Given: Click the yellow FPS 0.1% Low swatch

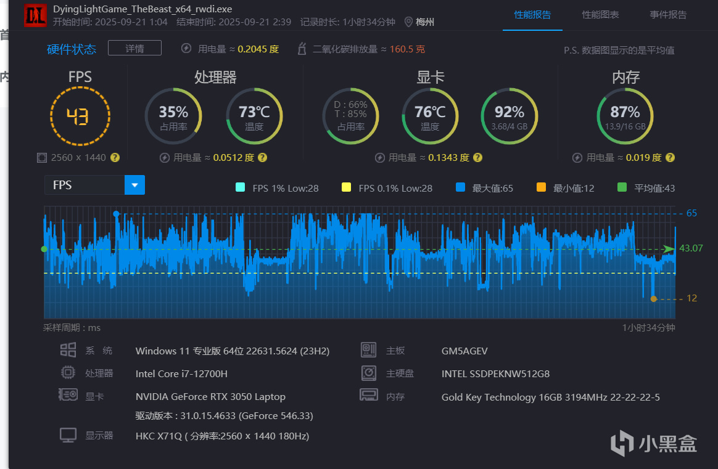Looking at the screenshot, I should [x=346, y=187].
